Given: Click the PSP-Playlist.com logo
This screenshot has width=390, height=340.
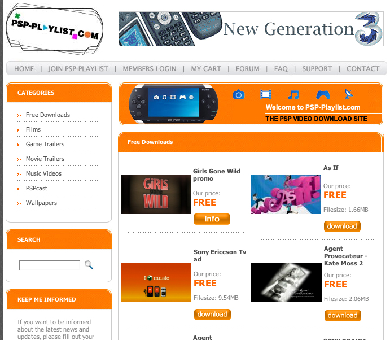Looking at the screenshot, I should [55, 29].
